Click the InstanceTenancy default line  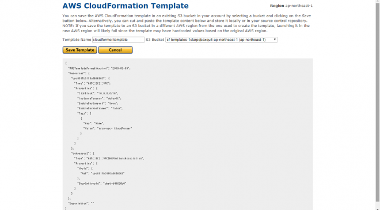(99, 98)
